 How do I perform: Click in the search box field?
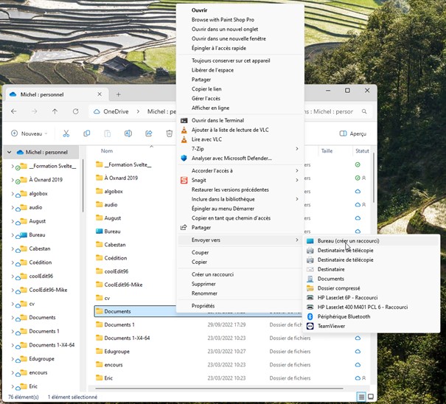330,111
